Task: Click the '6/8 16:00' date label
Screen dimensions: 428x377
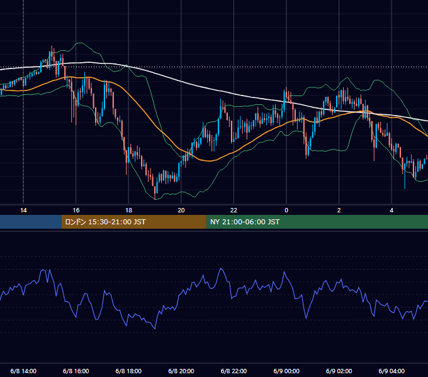Action: 76,371
